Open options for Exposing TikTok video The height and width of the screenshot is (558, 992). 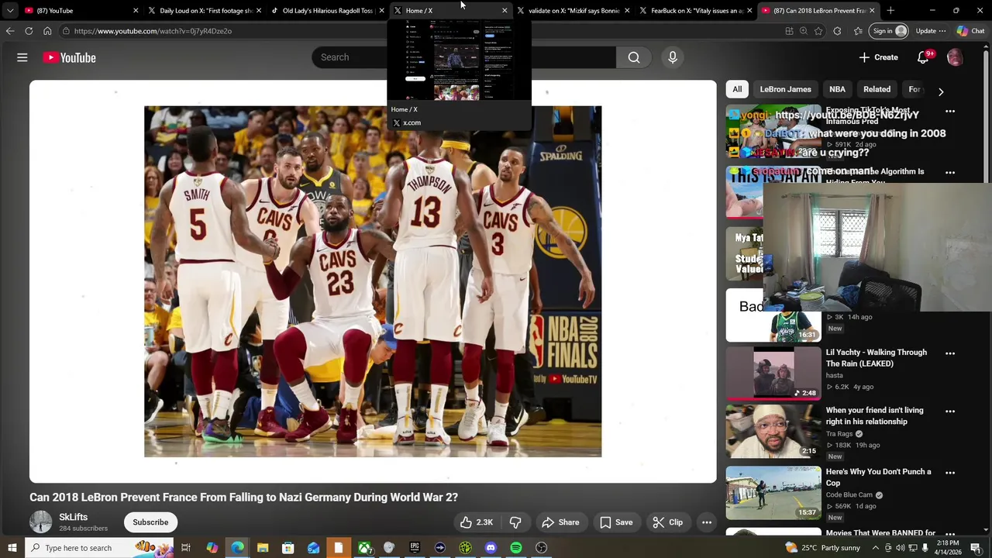tap(950, 112)
